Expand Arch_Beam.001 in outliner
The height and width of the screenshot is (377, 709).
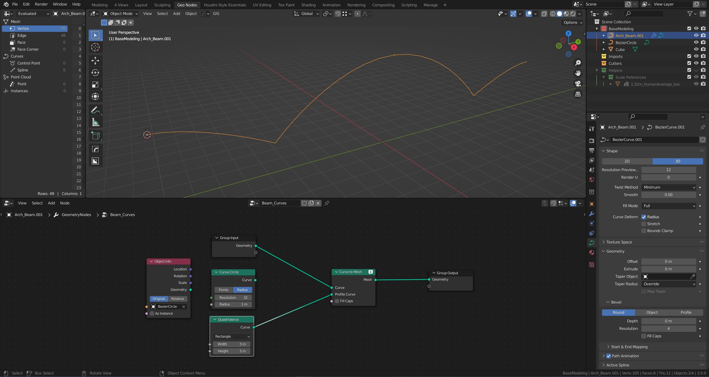pos(604,35)
